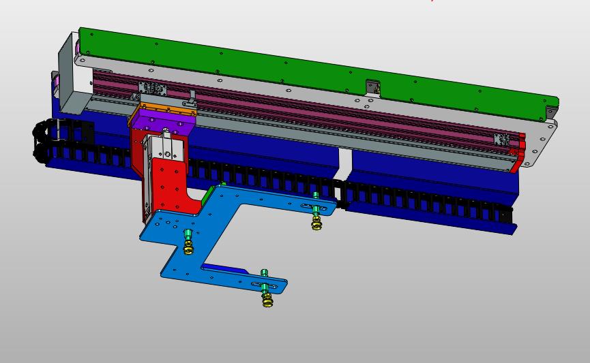Screen dimensions: 590x363
Task: Select the small gray bracket notched in the green cover
Action: [373, 87]
